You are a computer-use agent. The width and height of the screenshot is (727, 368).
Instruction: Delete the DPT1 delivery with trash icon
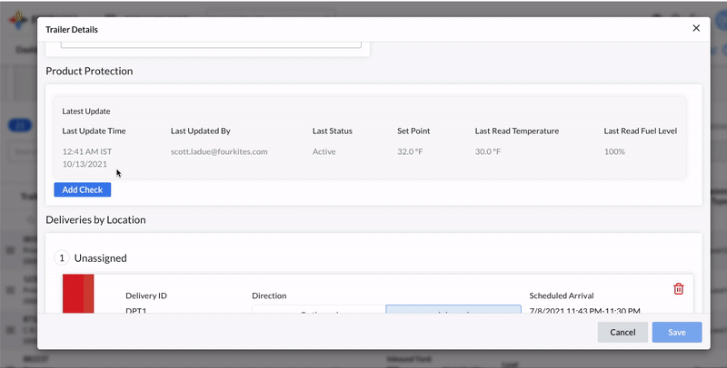[x=678, y=289]
